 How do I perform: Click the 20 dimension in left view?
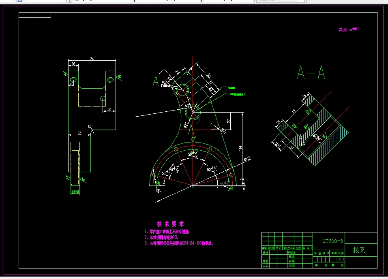tap(109, 109)
